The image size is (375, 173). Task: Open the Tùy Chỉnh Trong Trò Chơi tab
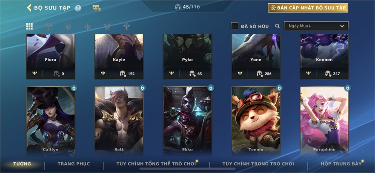coord(258,164)
